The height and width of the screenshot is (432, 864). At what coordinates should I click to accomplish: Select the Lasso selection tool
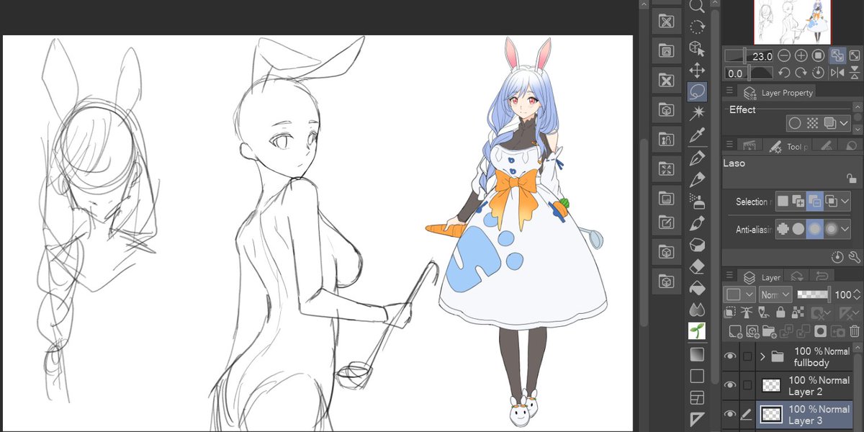pyautogui.click(x=696, y=92)
